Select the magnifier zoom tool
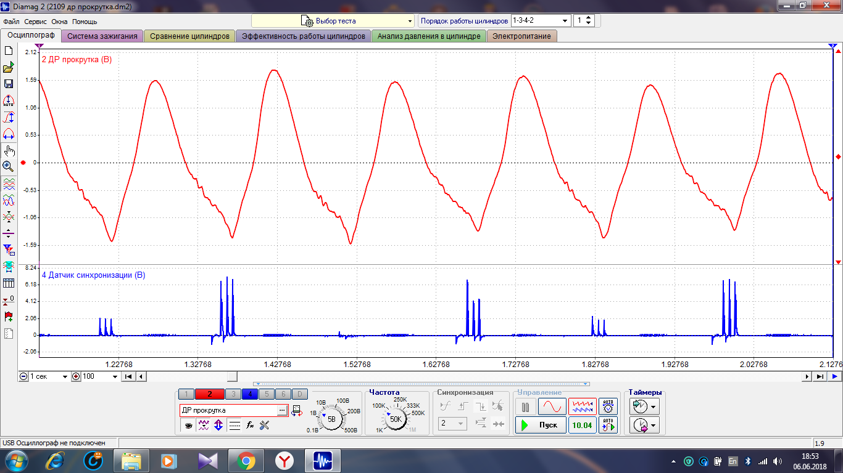Screen dimensions: 843x473 coord(9,166)
